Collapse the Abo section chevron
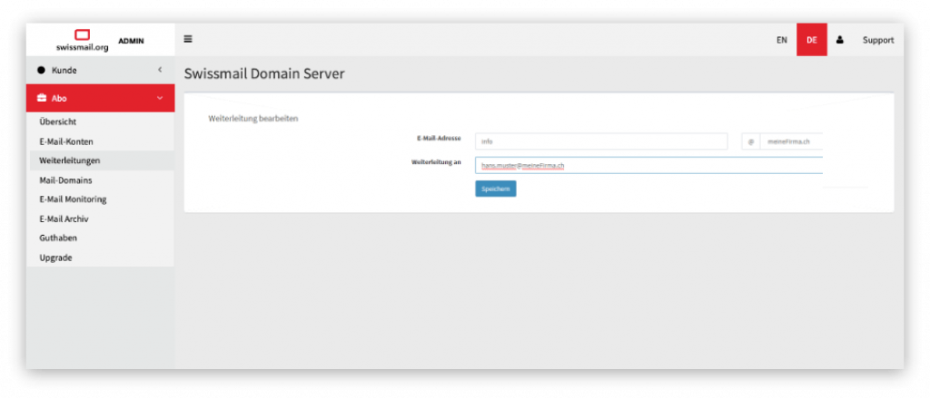The image size is (930, 398). 160,98
